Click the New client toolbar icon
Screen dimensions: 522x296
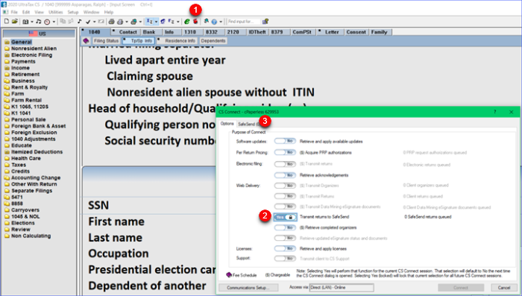click(x=6, y=22)
